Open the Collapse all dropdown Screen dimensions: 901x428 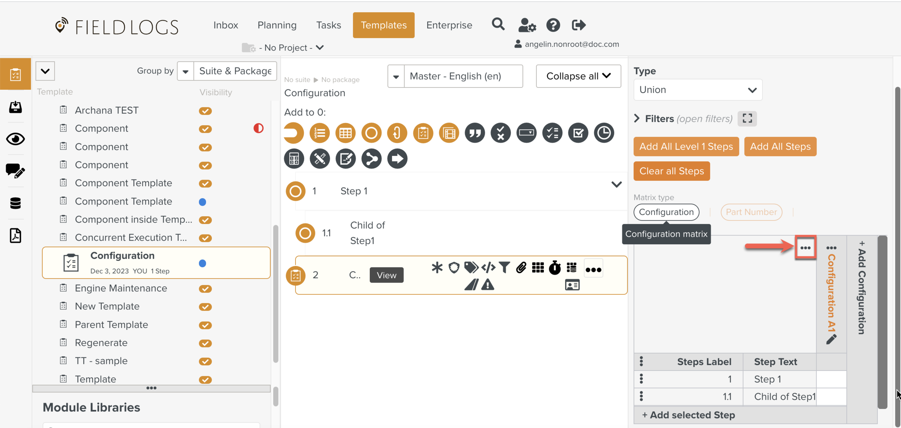[x=578, y=76]
